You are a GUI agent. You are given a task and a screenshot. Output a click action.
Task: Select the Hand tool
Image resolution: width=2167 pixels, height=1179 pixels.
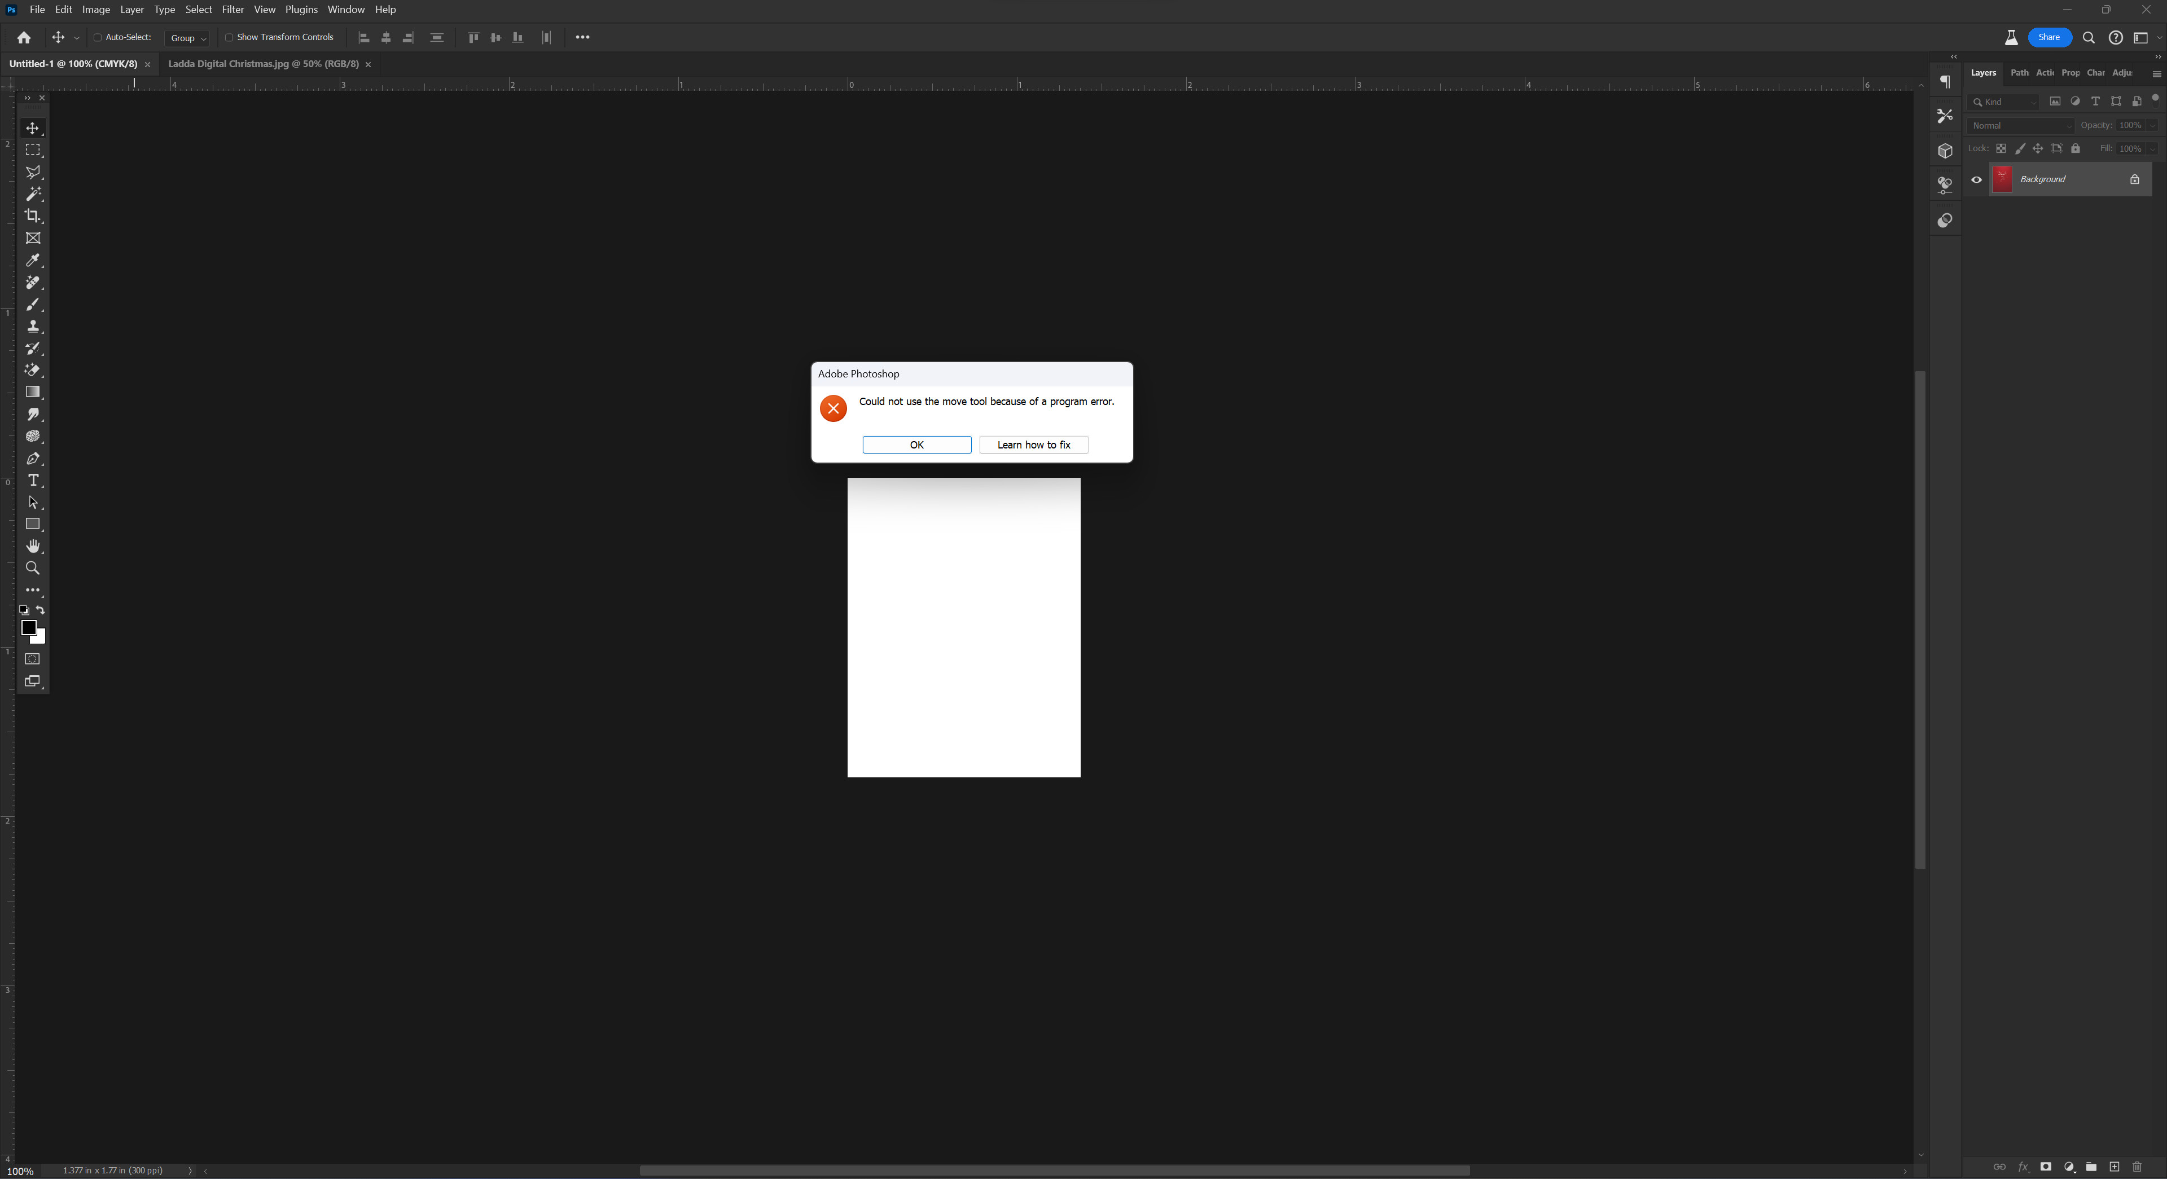pos(33,547)
